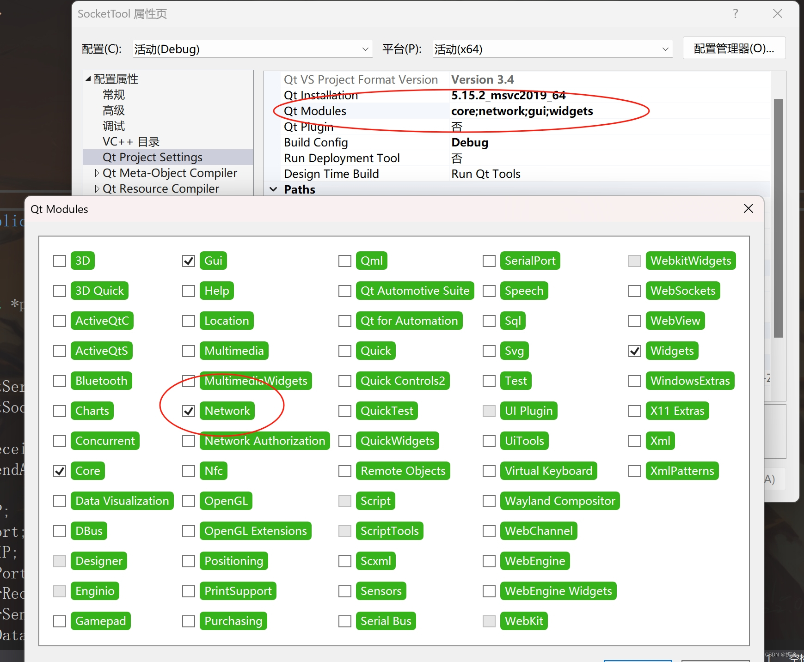Tick the WebChannel module checkbox
Screen dimensions: 804x662
(489, 531)
